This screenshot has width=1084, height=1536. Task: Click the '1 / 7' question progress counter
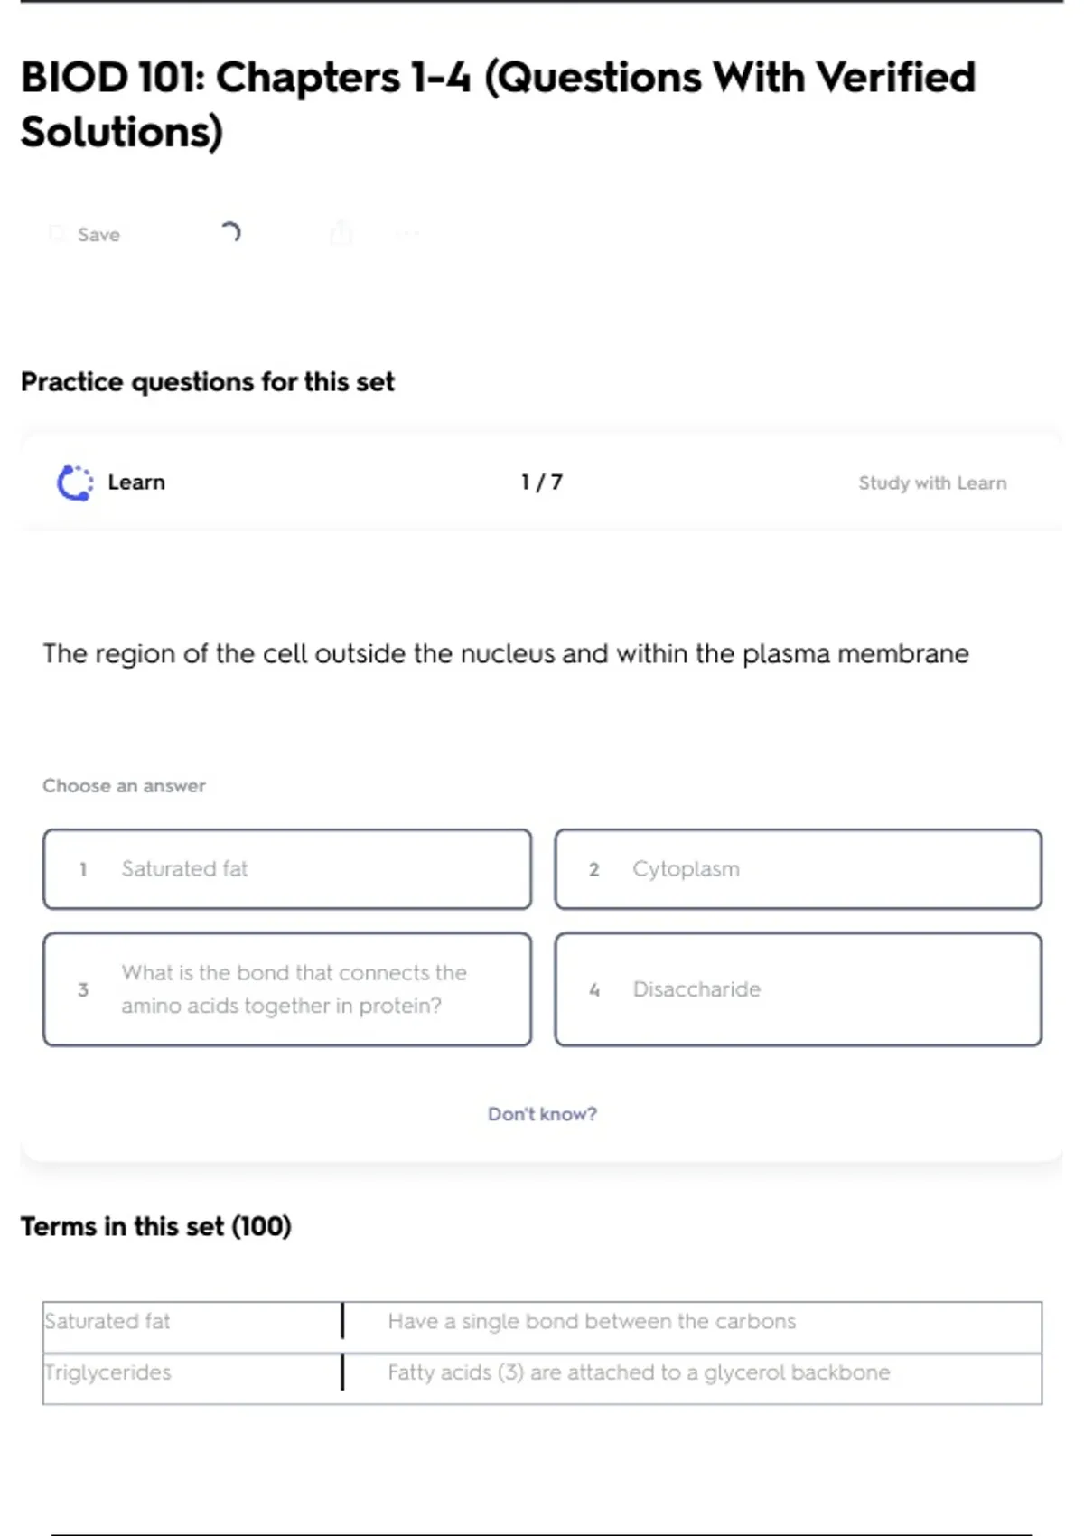[541, 482]
